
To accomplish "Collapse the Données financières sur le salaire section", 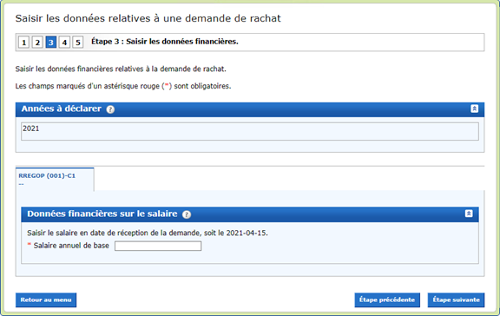I will coord(469,214).
